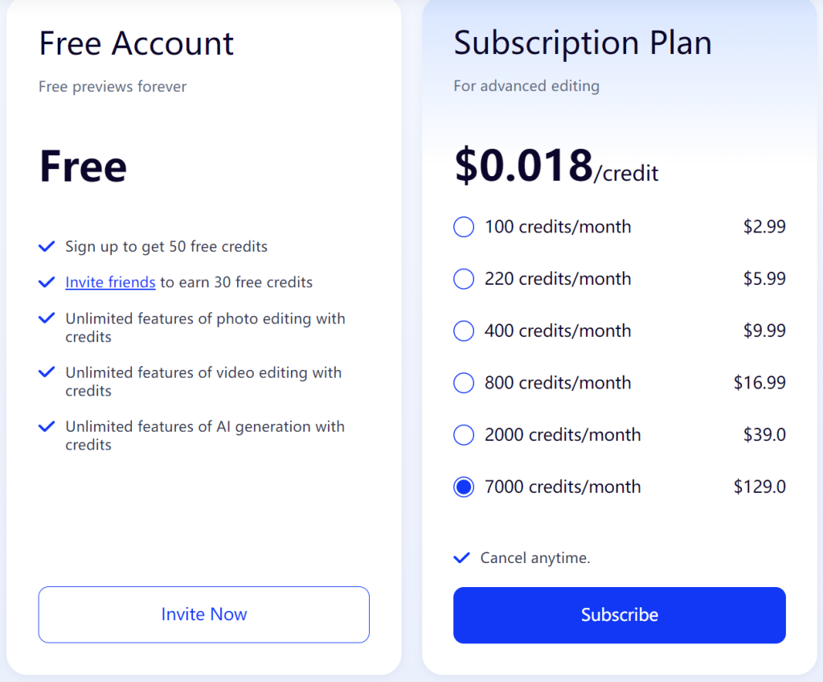Click the $129.0 price text
The width and height of the screenshot is (823, 682).
pyautogui.click(x=760, y=487)
